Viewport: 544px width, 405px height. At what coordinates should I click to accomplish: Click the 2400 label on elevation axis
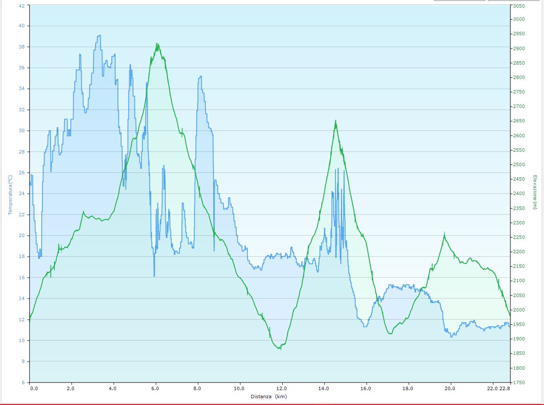[518, 193]
